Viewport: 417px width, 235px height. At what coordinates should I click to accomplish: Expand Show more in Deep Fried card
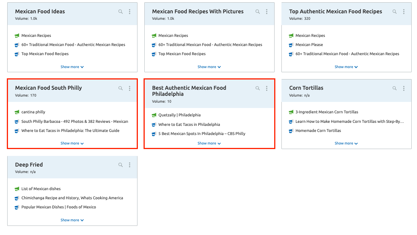[72, 220]
